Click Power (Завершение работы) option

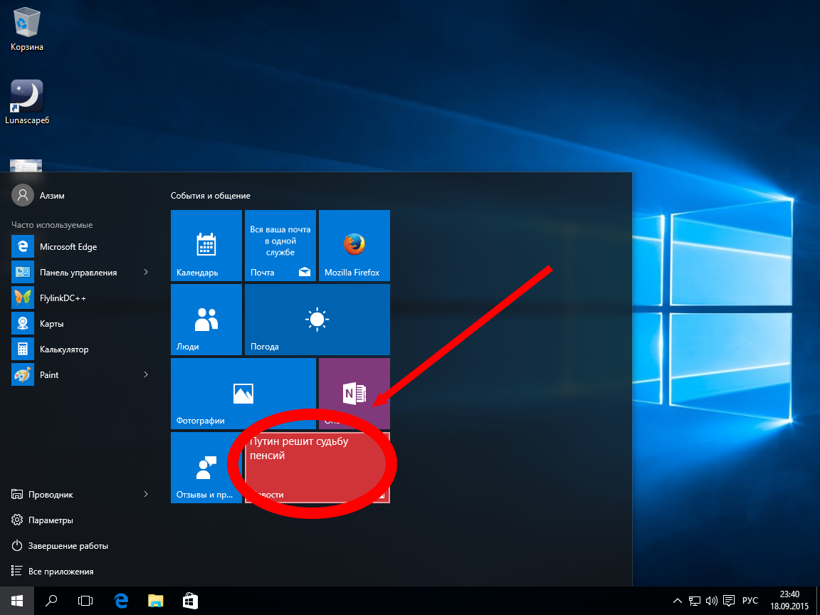[68, 546]
